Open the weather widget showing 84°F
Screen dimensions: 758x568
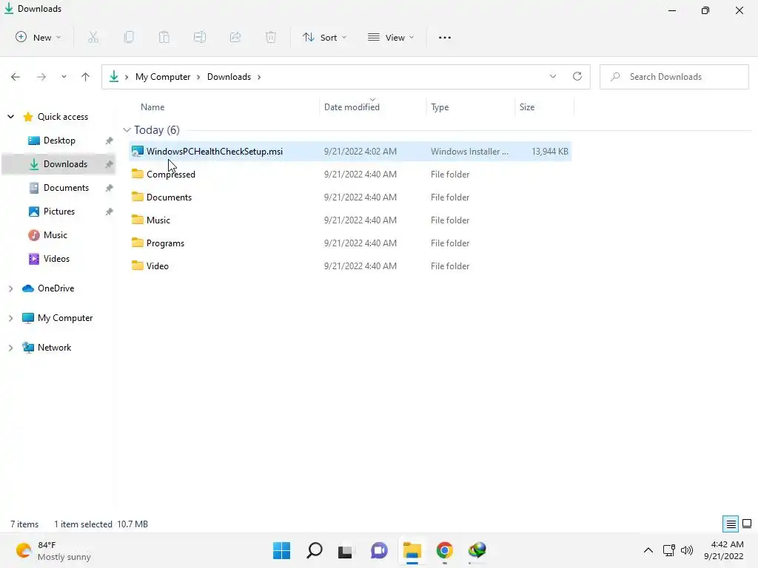click(x=53, y=550)
